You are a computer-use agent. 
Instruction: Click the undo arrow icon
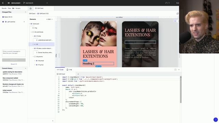point(166,3)
